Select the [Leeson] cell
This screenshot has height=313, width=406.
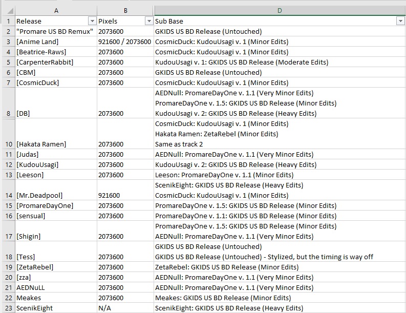tap(56, 175)
